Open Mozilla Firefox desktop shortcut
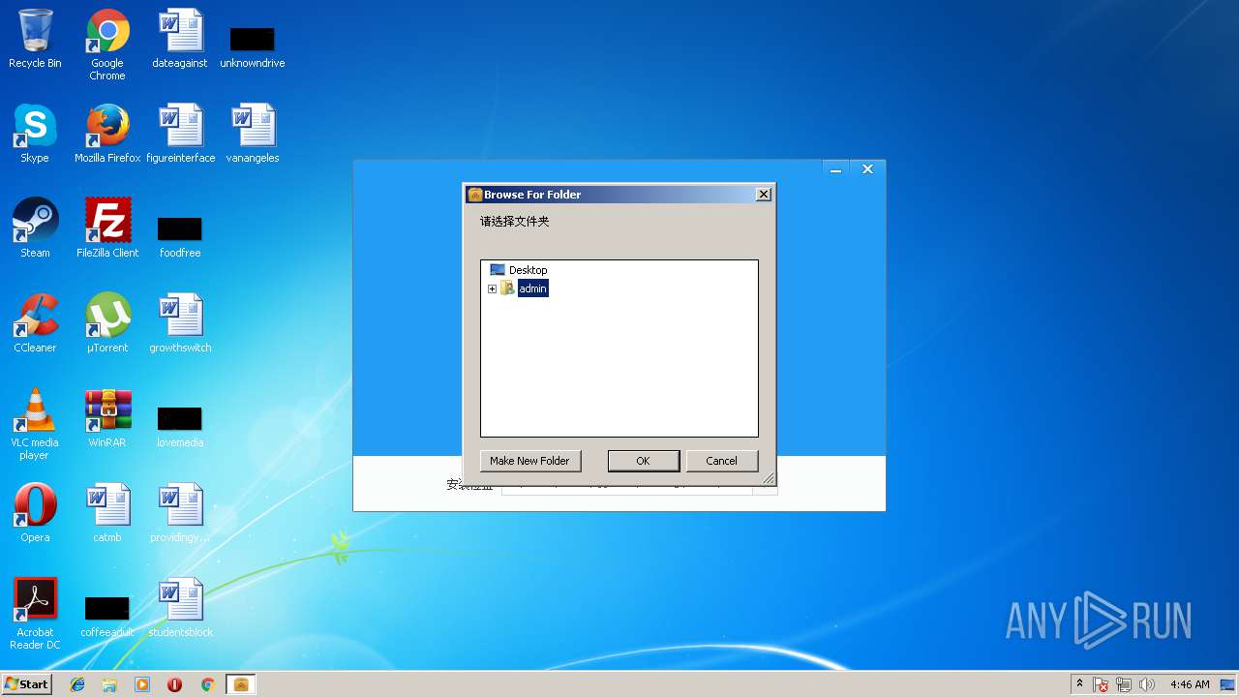This screenshot has width=1239, height=697. tap(107, 134)
